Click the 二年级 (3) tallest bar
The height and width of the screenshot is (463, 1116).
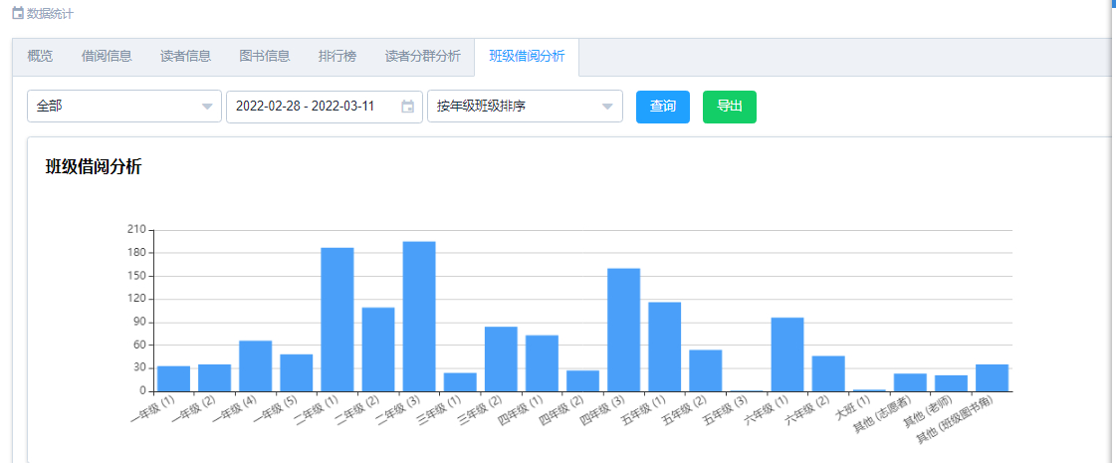tap(419, 317)
